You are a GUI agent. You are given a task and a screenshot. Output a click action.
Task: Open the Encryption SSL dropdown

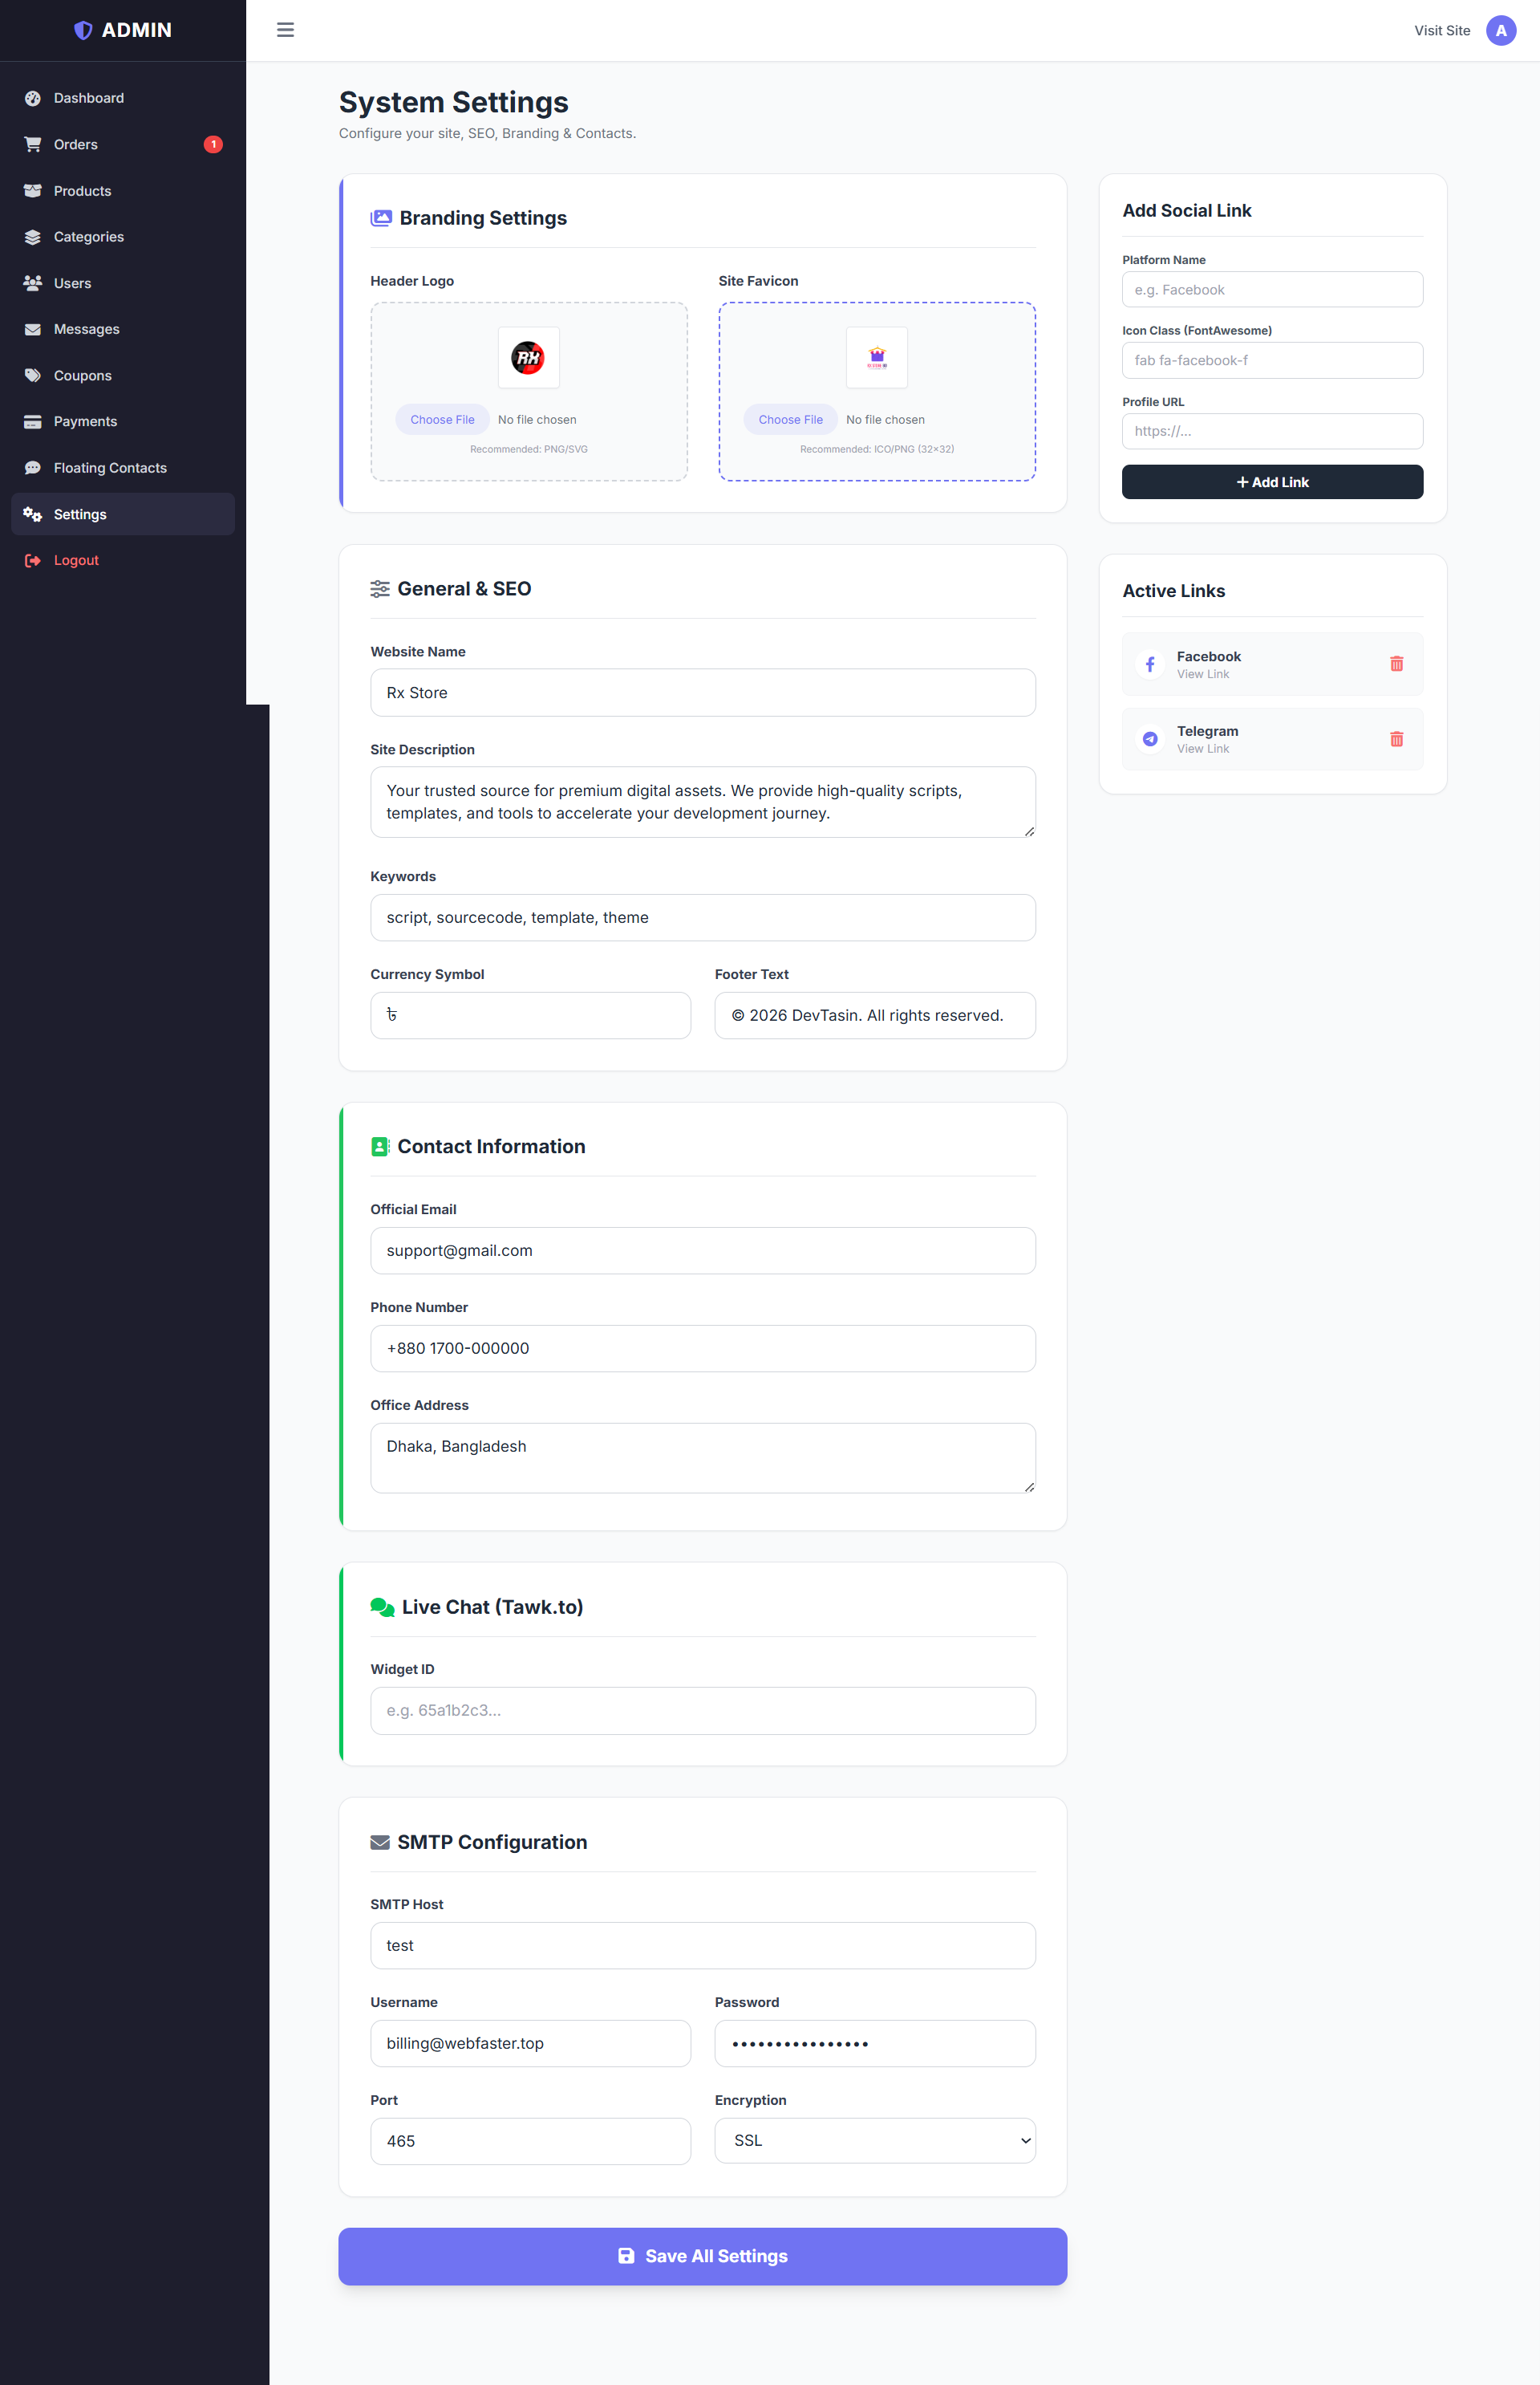(x=874, y=2140)
